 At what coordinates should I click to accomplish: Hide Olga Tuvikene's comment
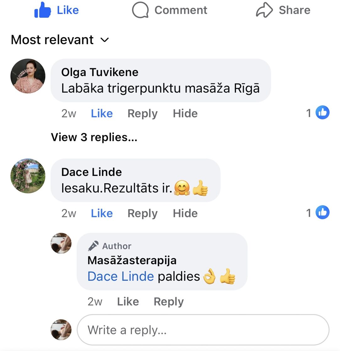(185, 113)
